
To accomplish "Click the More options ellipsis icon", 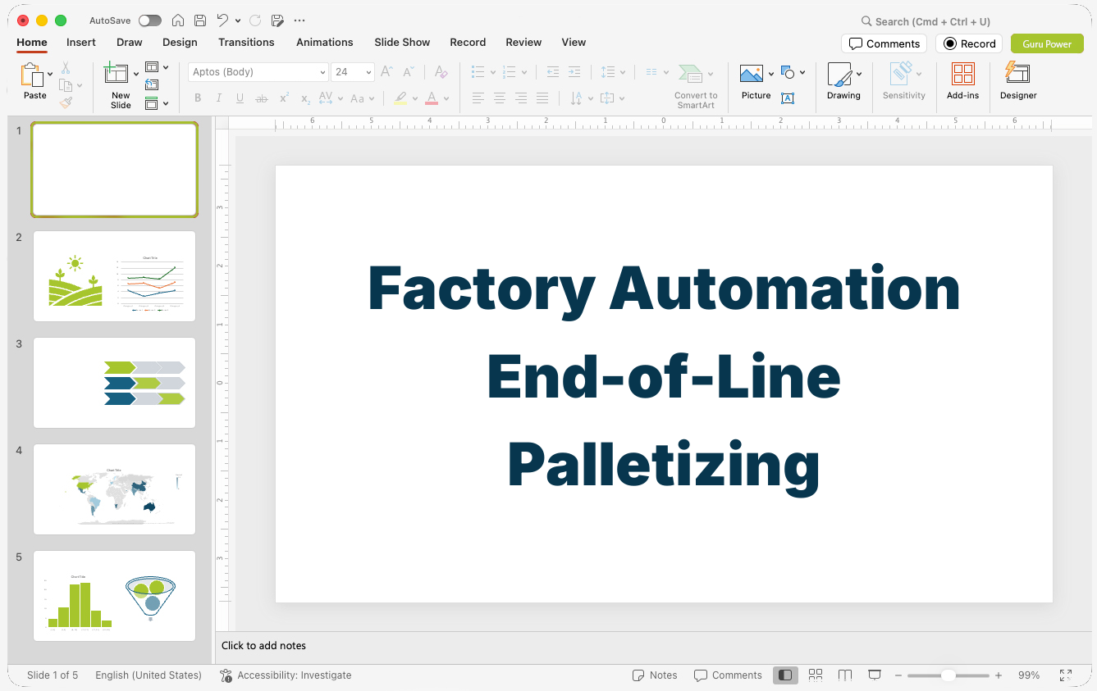I will pyautogui.click(x=299, y=20).
